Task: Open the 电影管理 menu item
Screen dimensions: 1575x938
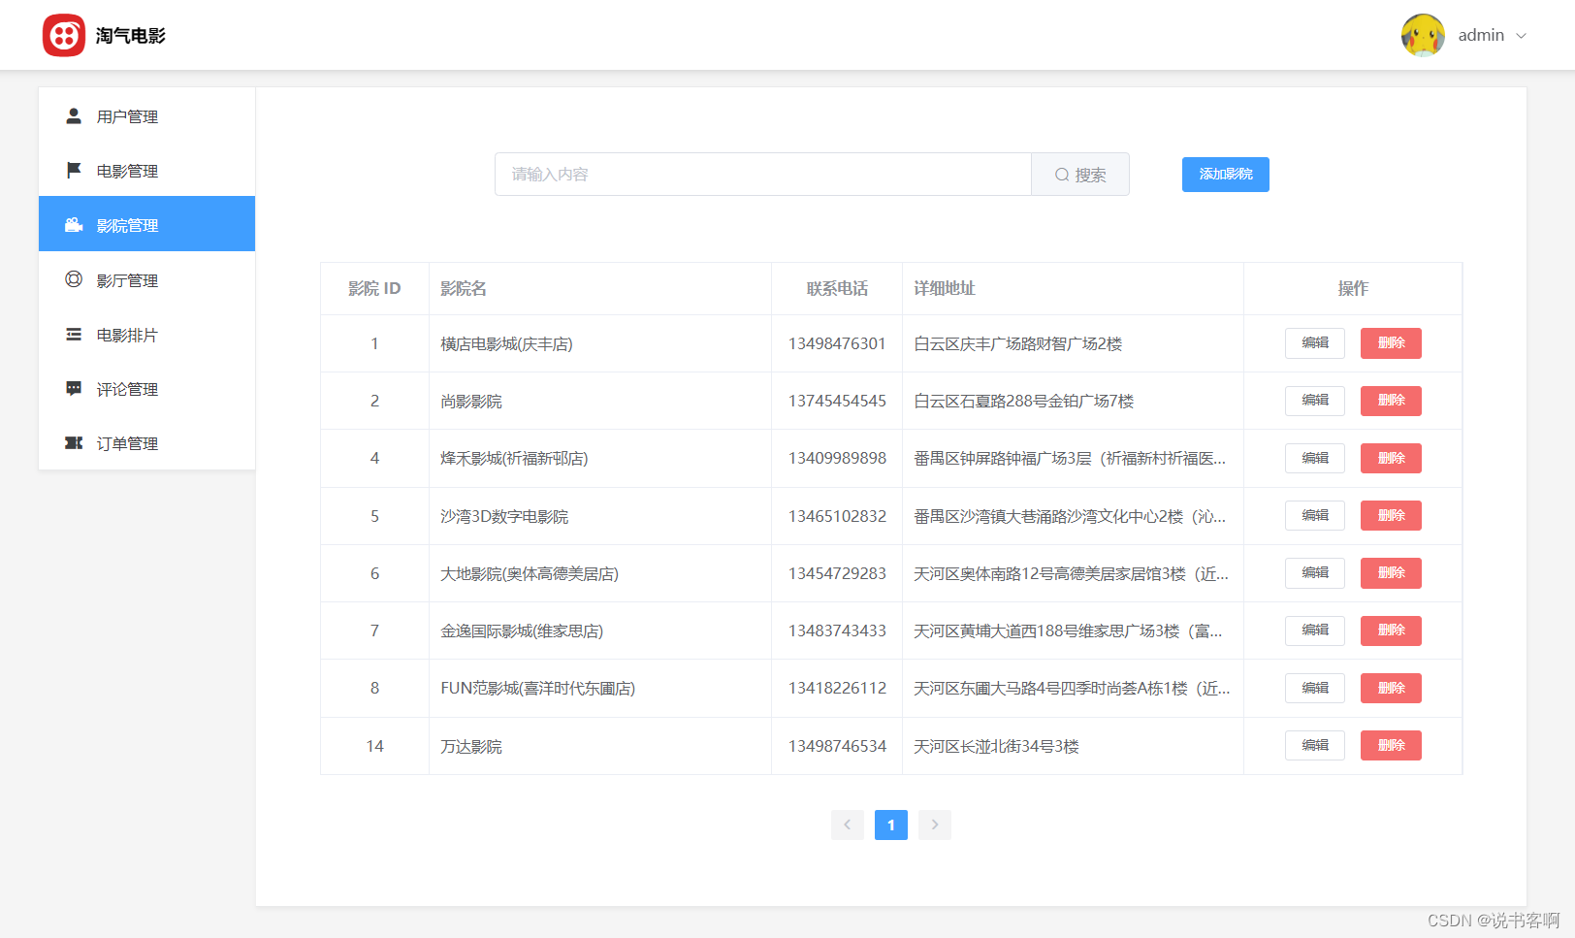Action: click(146, 171)
